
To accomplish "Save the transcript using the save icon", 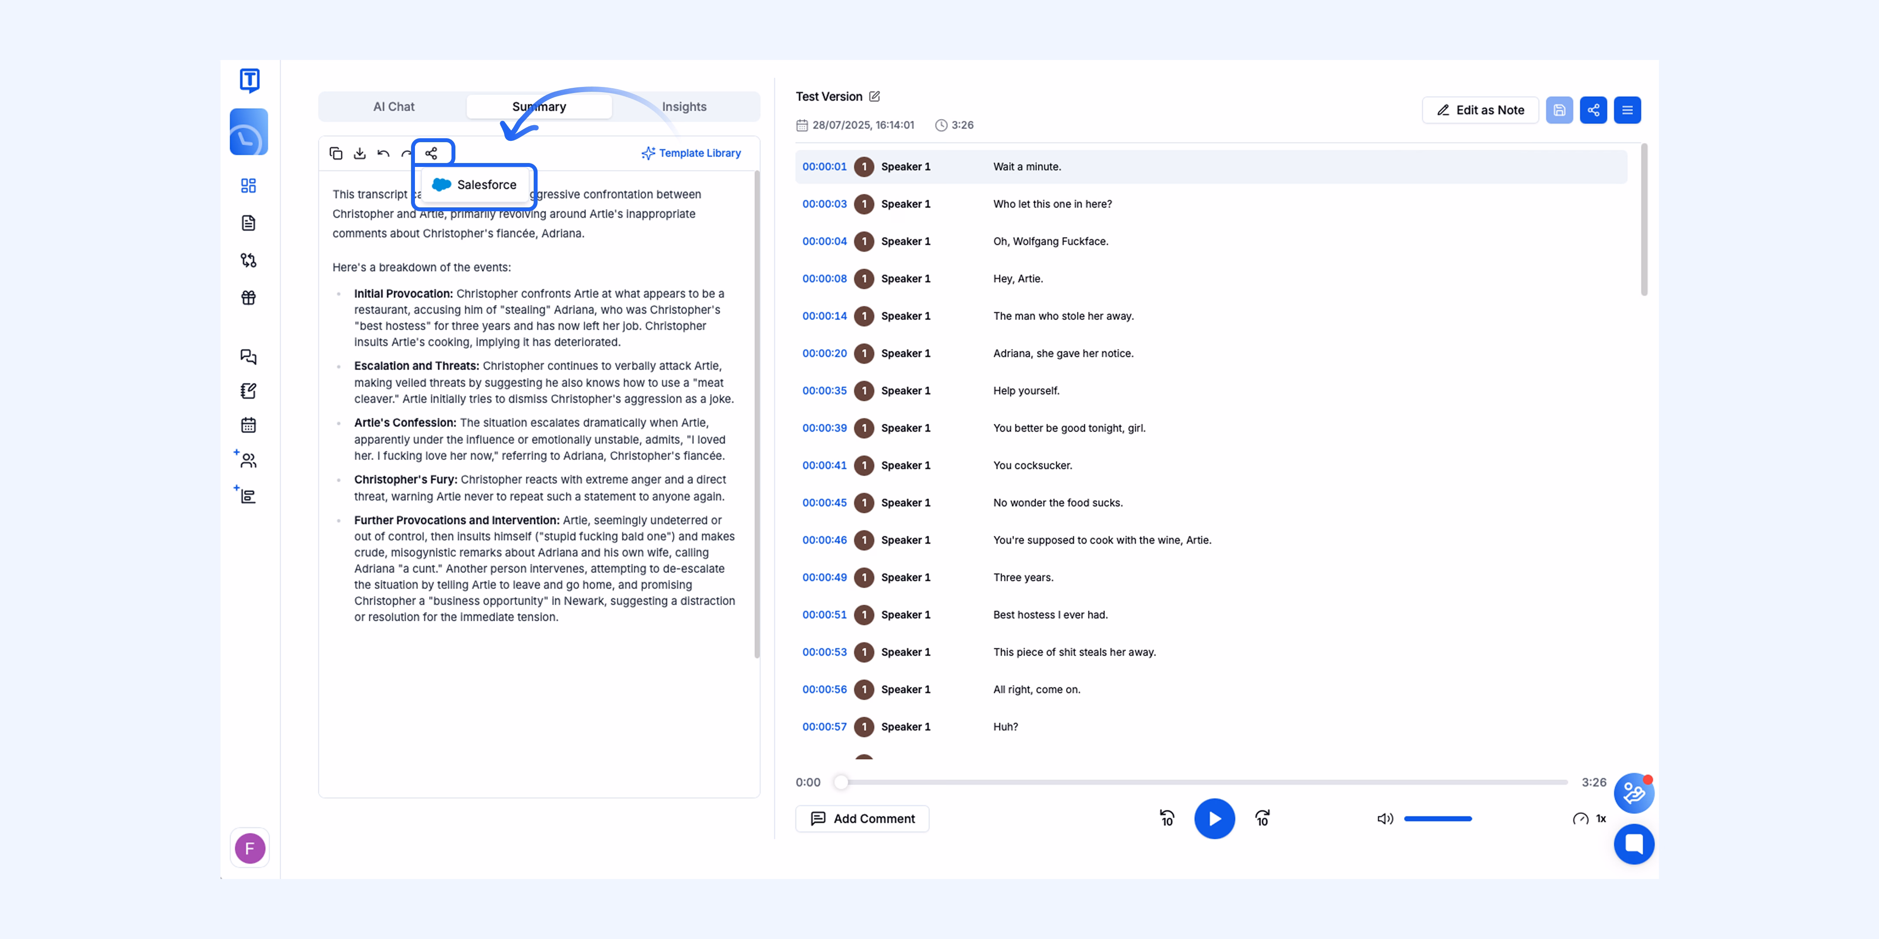I will (1559, 110).
